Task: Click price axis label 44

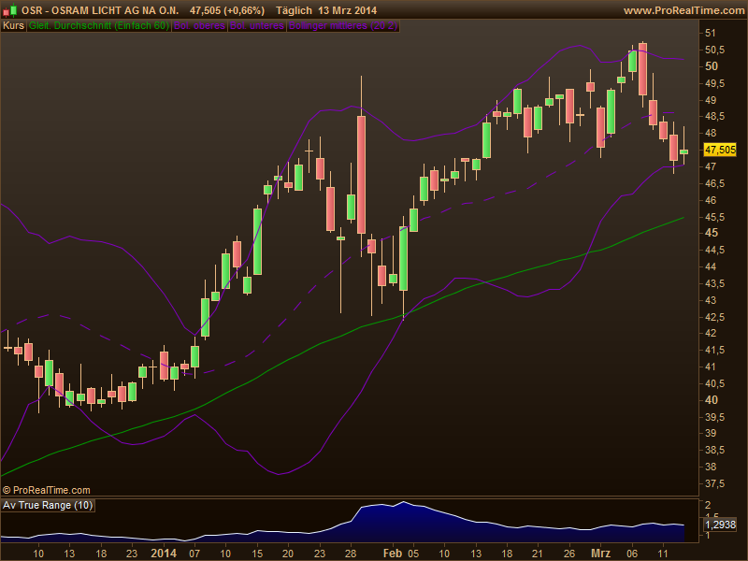Action: [x=711, y=266]
